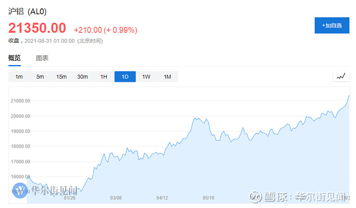Image resolution: width=356 pixels, height=208 pixels.
Task: Click the 沪铝 (AL0) title
Action: pos(28,11)
